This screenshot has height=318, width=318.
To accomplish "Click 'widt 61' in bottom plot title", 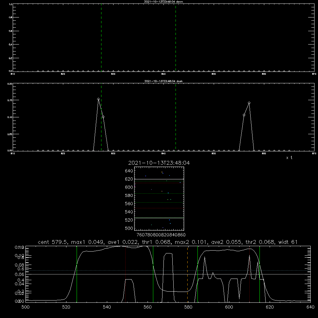I will pyautogui.click(x=288, y=242).
